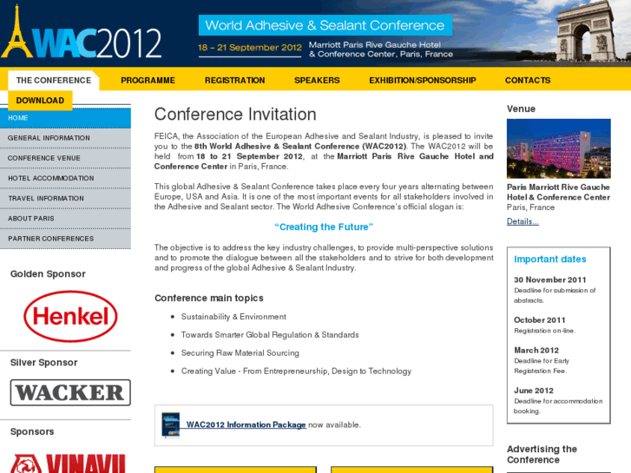Click the 30 November 2011 date
Screen dimensions: 631x473
549,279
